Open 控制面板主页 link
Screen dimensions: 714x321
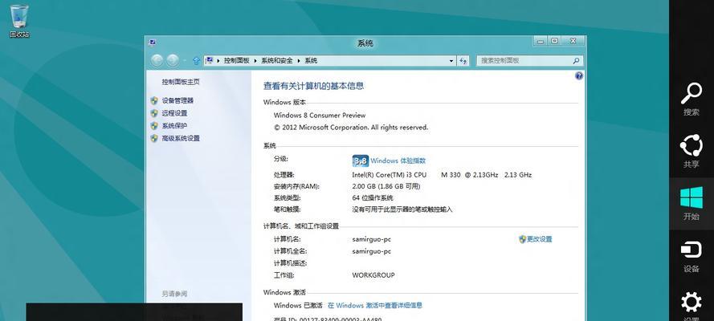pyautogui.click(x=181, y=82)
